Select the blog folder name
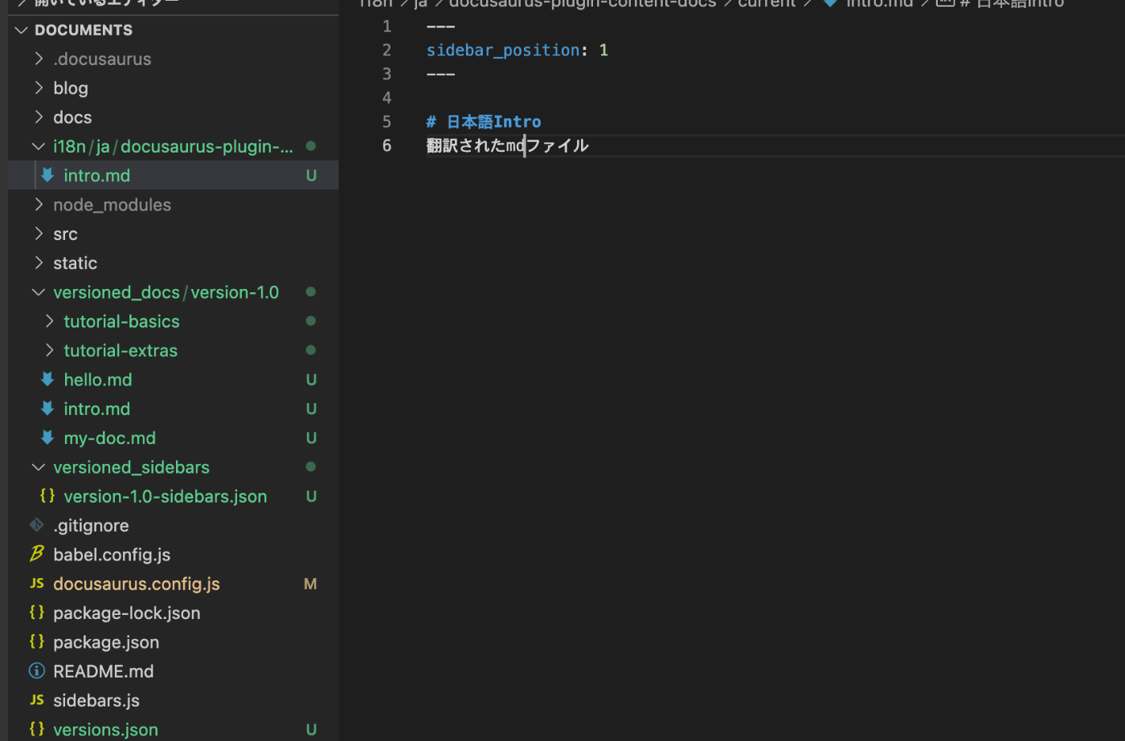1125x741 pixels. [71, 88]
